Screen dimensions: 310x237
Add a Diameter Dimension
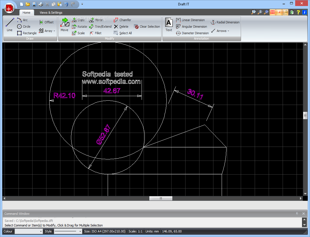[x=192, y=33]
